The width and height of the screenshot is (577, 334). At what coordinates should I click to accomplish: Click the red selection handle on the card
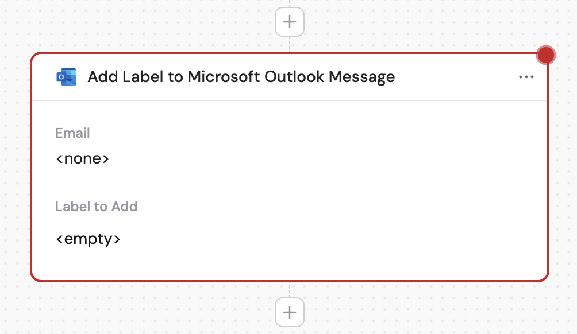(x=545, y=55)
